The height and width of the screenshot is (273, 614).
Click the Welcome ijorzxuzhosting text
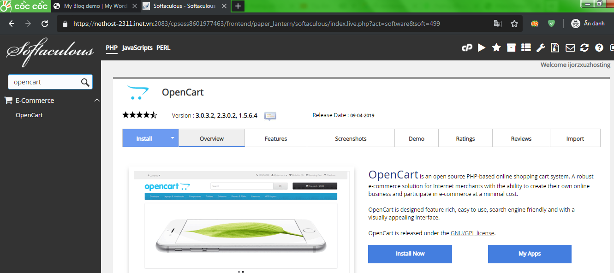click(x=575, y=65)
